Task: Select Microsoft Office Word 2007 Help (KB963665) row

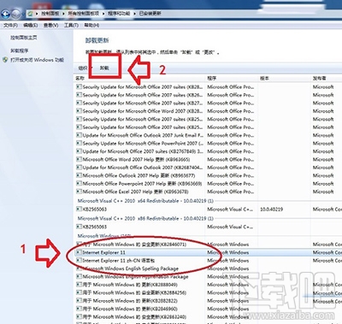Action: [208, 159]
